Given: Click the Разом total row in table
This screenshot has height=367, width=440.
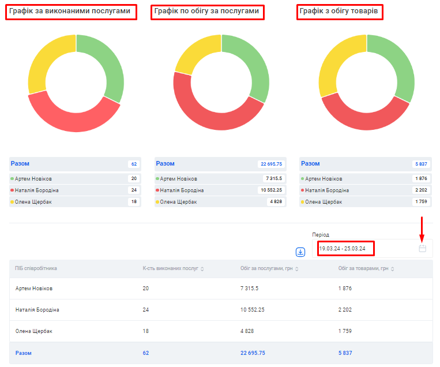Looking at the screenshot, I should coord(24,353).
